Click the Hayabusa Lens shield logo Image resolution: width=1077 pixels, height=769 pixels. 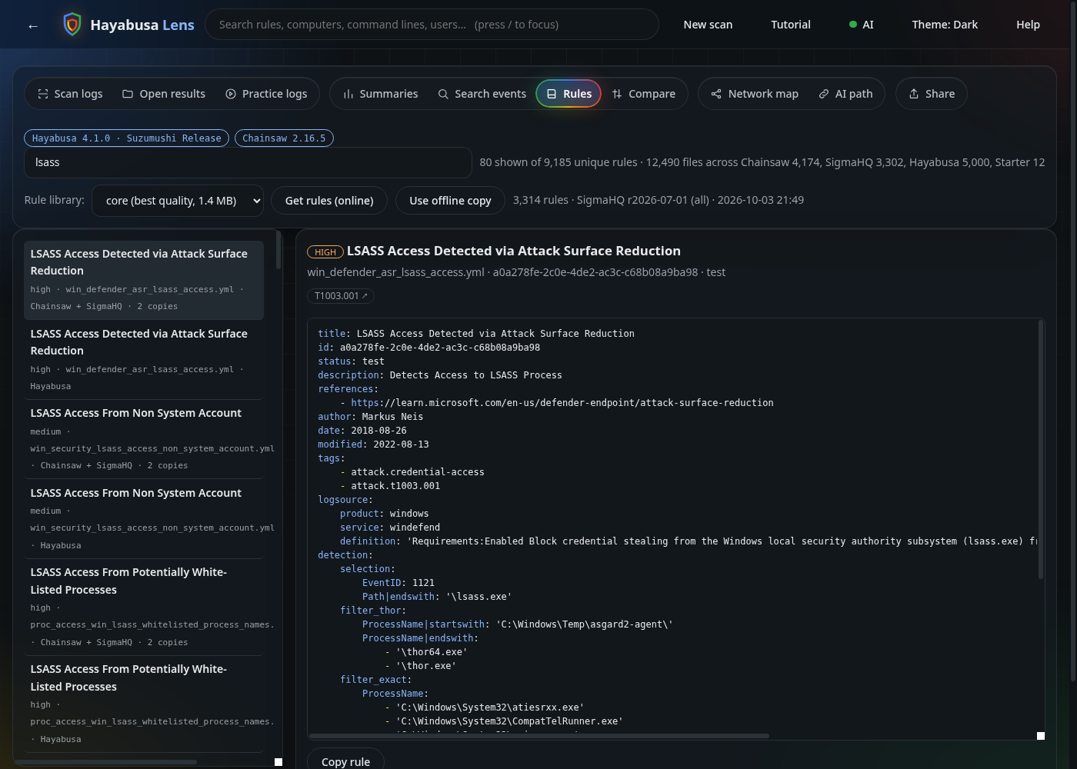pyautogui.click(x=72, y=25)
